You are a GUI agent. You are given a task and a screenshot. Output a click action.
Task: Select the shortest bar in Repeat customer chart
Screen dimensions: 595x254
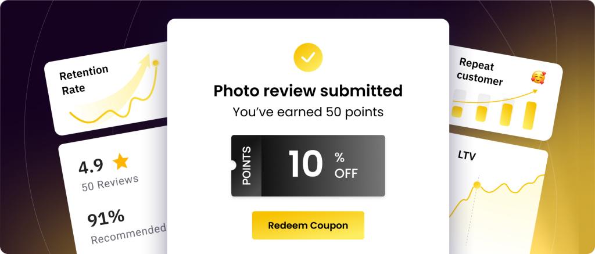(457, 111)
